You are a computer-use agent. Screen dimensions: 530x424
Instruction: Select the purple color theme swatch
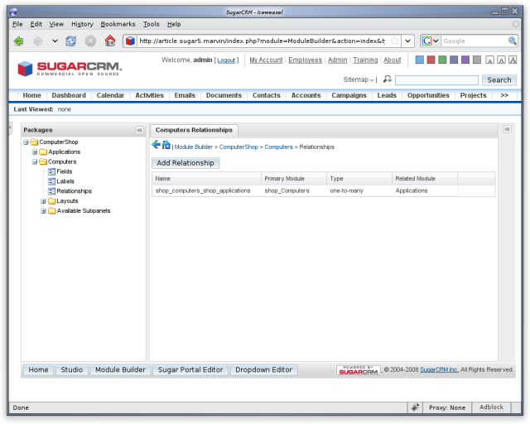tap(465, 60)
